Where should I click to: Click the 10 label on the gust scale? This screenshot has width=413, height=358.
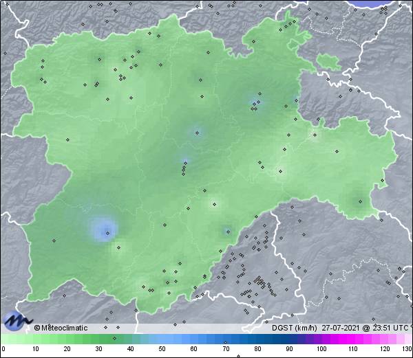(36, 349)
